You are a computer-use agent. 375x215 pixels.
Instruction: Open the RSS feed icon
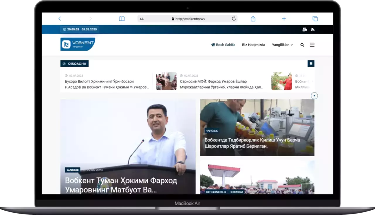pyautogui.click(x=313, y=30)
